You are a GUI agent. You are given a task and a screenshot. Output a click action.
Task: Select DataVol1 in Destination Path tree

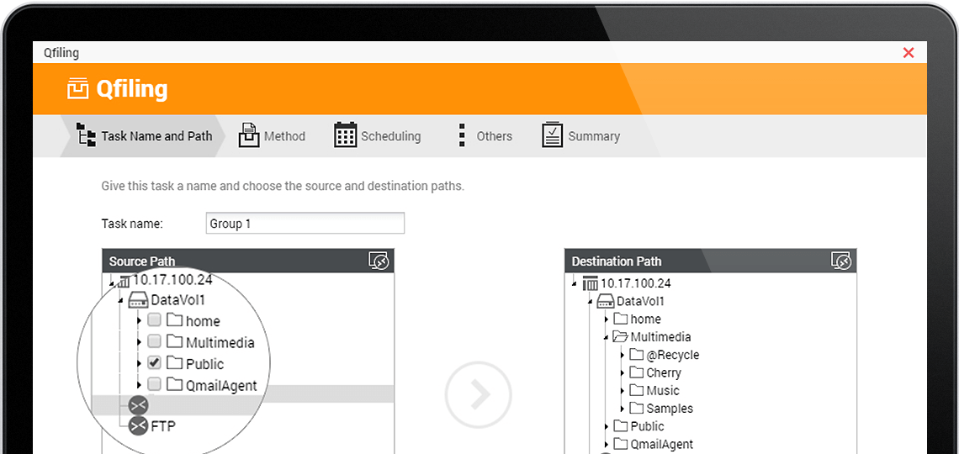[640, 301]
